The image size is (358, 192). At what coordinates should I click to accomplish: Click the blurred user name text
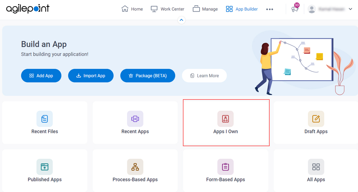(x=332, y=9)
